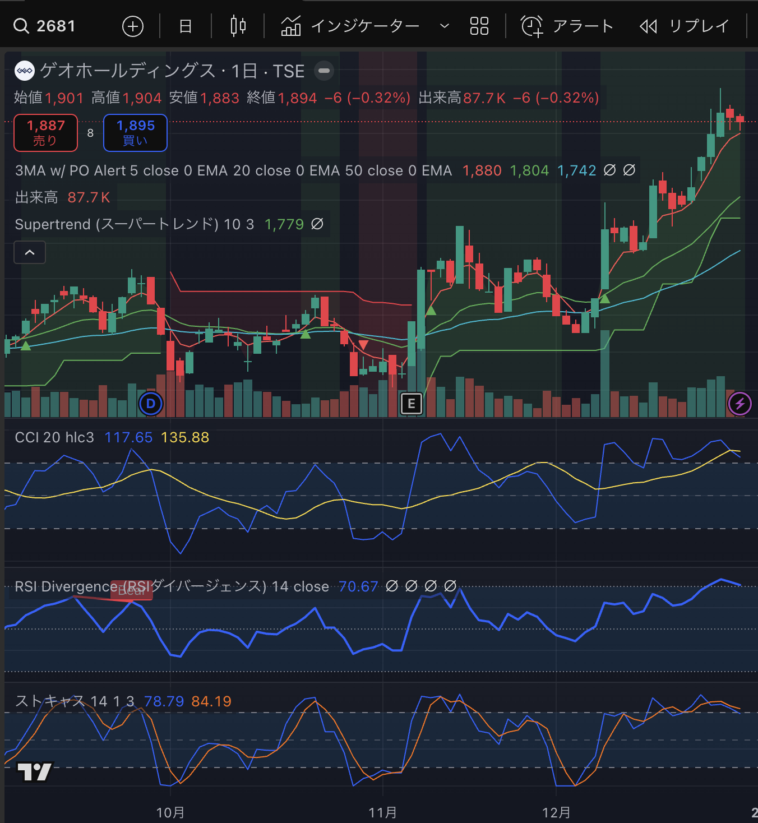Add symbol with the plus circle icon

click(x=133, y=26)
